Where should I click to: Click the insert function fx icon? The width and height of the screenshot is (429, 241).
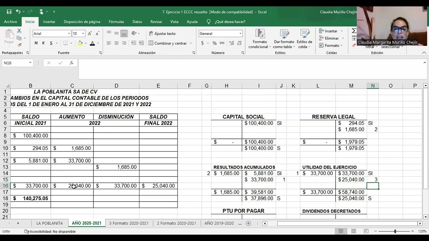pos(71,63)
